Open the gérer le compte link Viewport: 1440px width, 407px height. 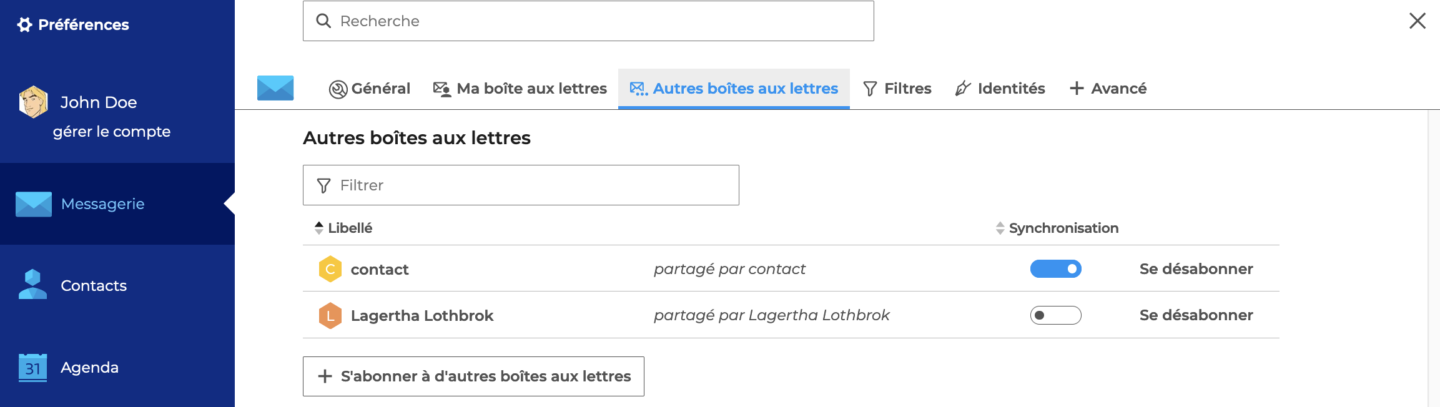click(112, 132)
